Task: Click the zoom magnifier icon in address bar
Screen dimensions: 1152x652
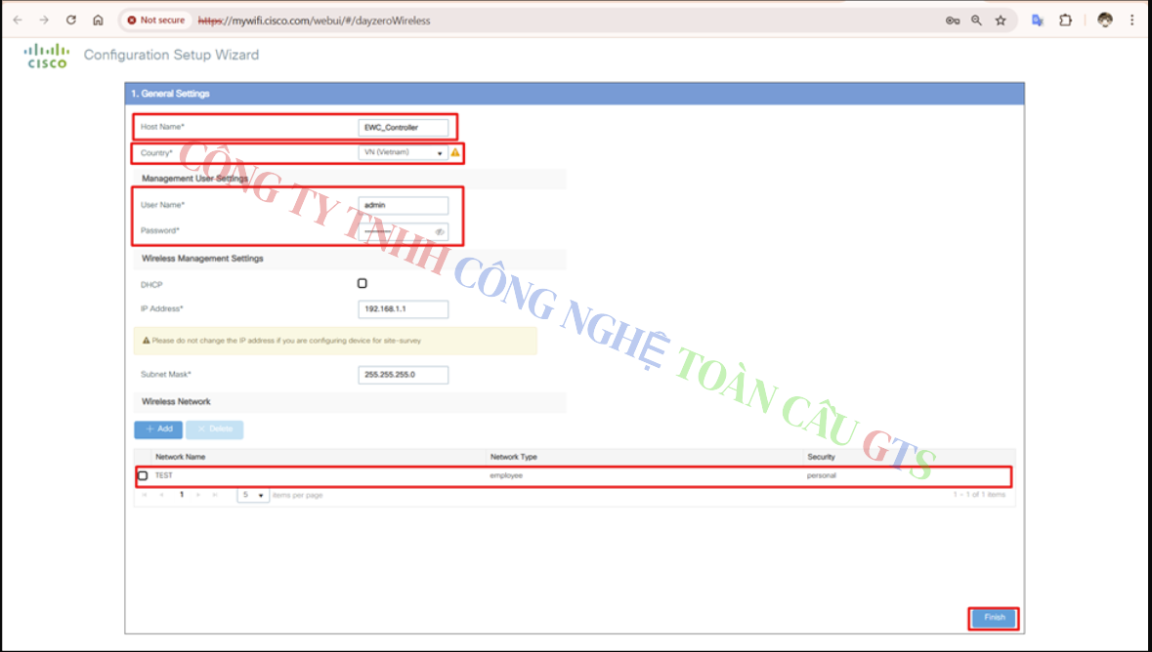Action: 976,20
